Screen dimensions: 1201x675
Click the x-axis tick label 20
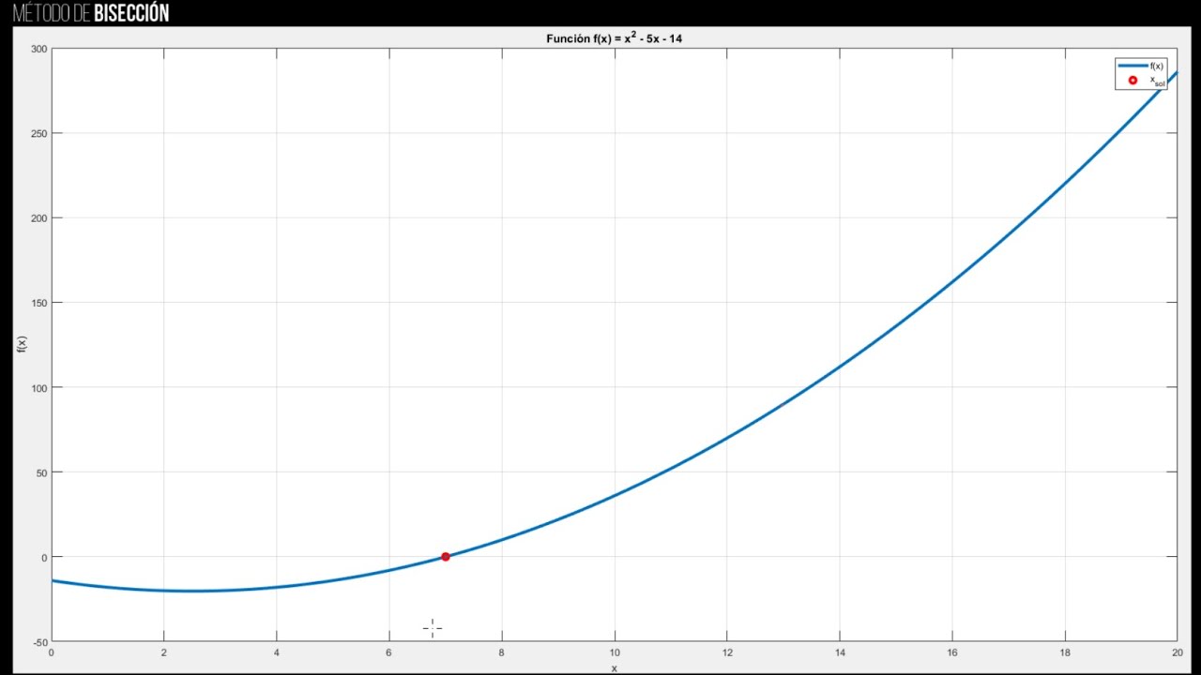[1177, 653]
